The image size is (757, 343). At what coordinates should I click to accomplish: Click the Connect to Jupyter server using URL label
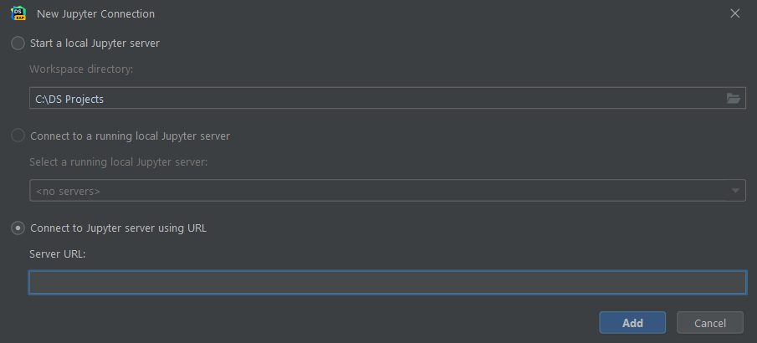[118, 228]
